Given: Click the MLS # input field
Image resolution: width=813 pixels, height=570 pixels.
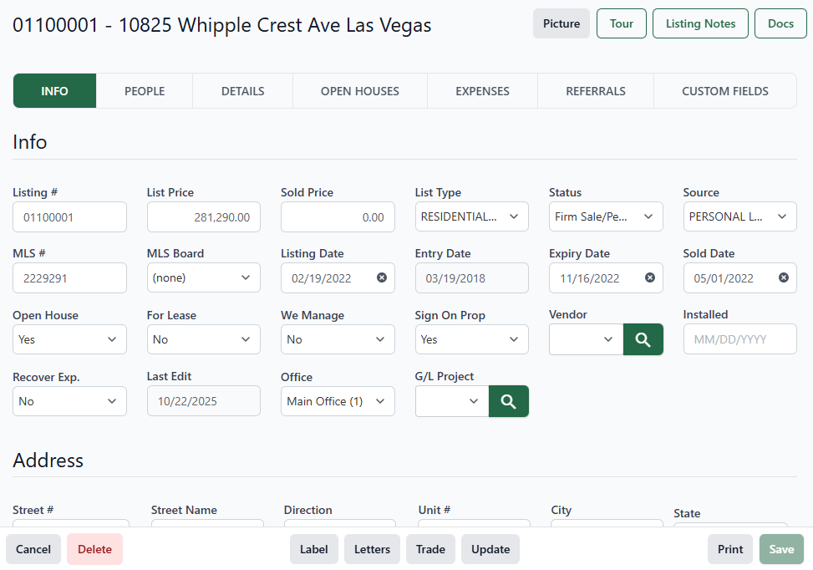Looking at the screenshot, I should (69, 278).
